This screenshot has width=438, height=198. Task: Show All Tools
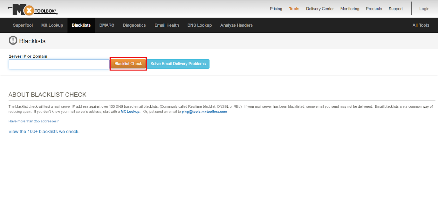(x=421, y=25)
